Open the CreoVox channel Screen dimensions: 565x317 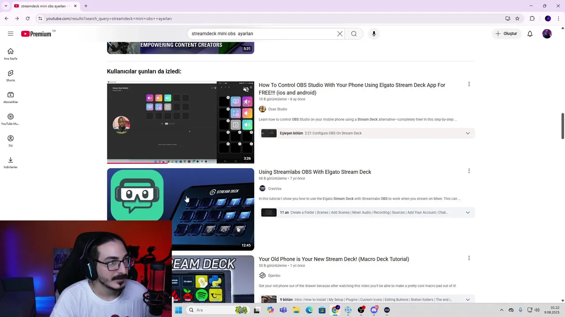click(275, 189)
